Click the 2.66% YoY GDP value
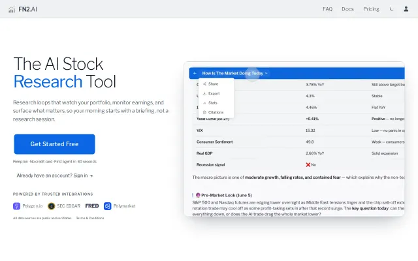Image resolution: width=418 pixels, height=261 pixels. point(315,153)
